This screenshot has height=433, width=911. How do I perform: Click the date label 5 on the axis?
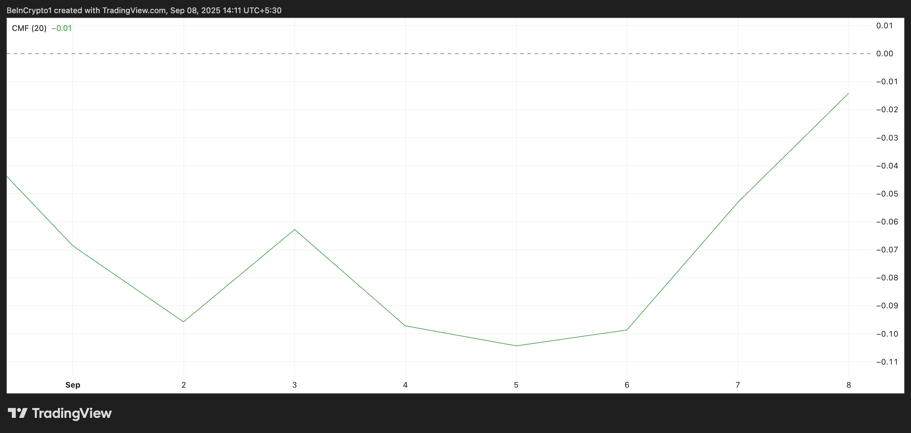coord(516,385)
